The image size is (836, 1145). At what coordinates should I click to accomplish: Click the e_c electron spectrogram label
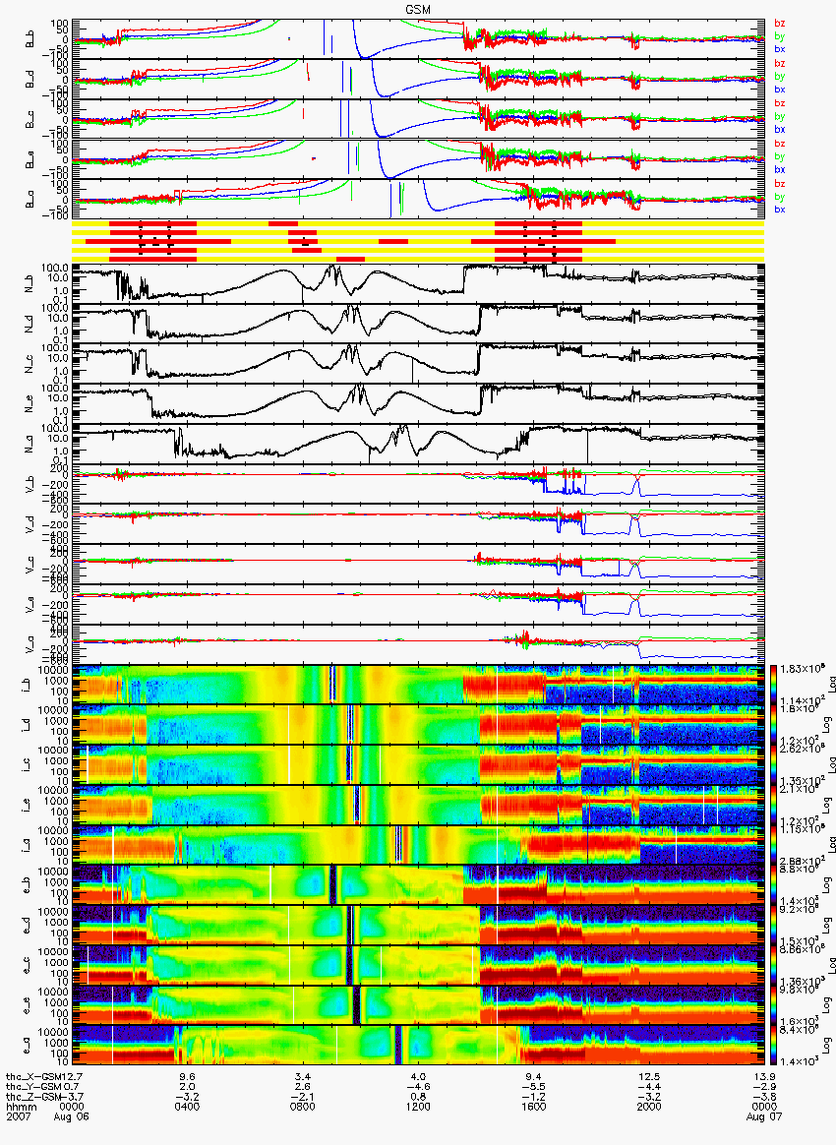click(28, 966)
